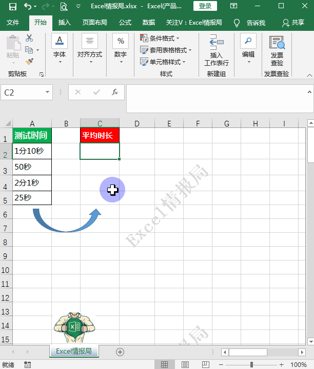Click the next sheet navigation arrow
Image resolution: width=314 pixels, height=369 pixels.
(28, 352)
